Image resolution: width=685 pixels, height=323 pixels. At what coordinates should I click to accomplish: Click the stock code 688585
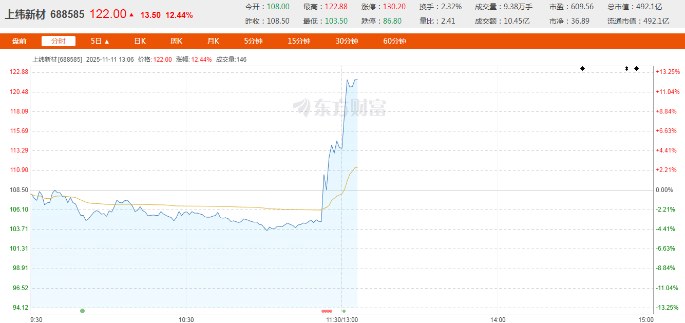pyautogui.click(x=67, y=14)
